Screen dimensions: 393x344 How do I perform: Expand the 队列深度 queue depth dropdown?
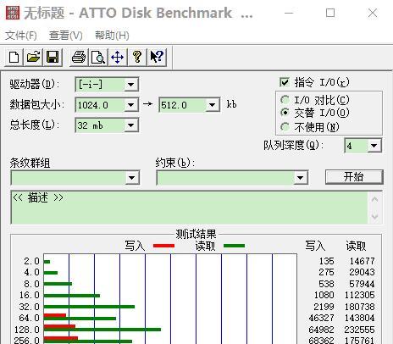click(x=374, y=146)
